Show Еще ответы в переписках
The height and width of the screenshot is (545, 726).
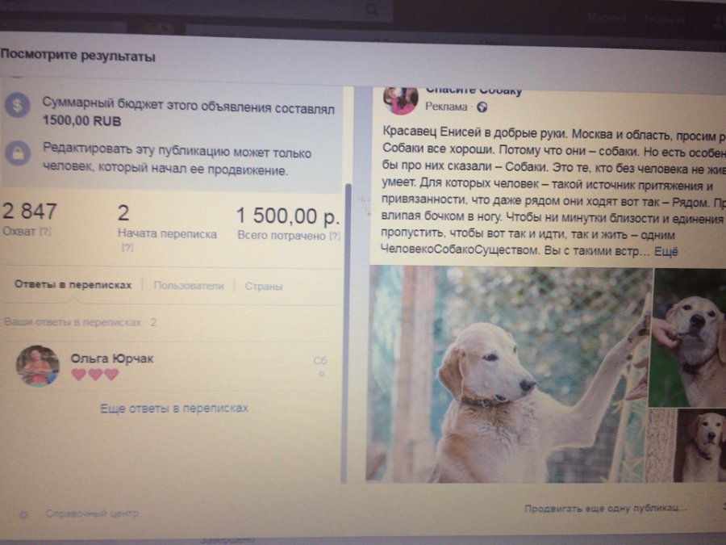pos(174,409)
